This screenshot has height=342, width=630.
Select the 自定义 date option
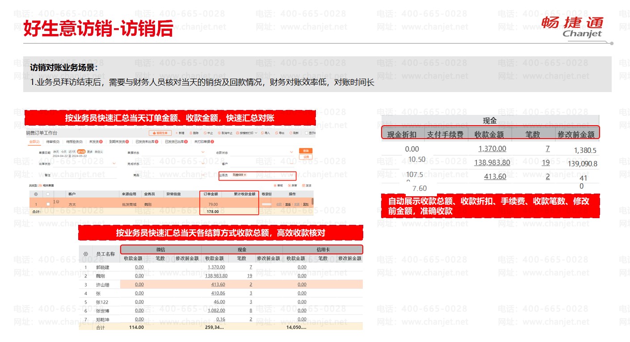tap(99, 152)
